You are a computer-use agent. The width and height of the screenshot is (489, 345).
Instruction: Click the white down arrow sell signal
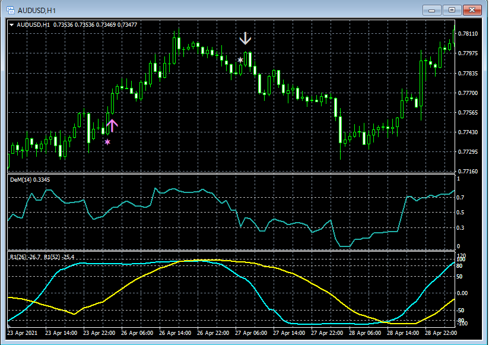pyautogui.click(x=246, y=39)
